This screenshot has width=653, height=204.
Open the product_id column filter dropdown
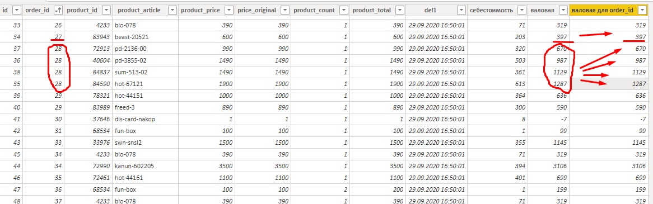pyautogui.click(x=106, y=11)
